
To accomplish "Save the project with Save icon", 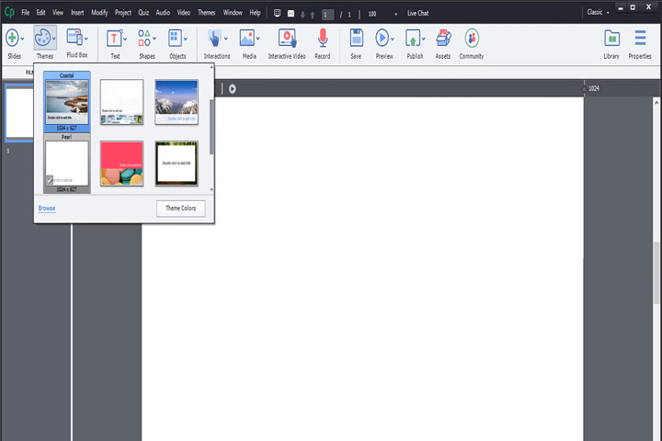I will 357,38.
